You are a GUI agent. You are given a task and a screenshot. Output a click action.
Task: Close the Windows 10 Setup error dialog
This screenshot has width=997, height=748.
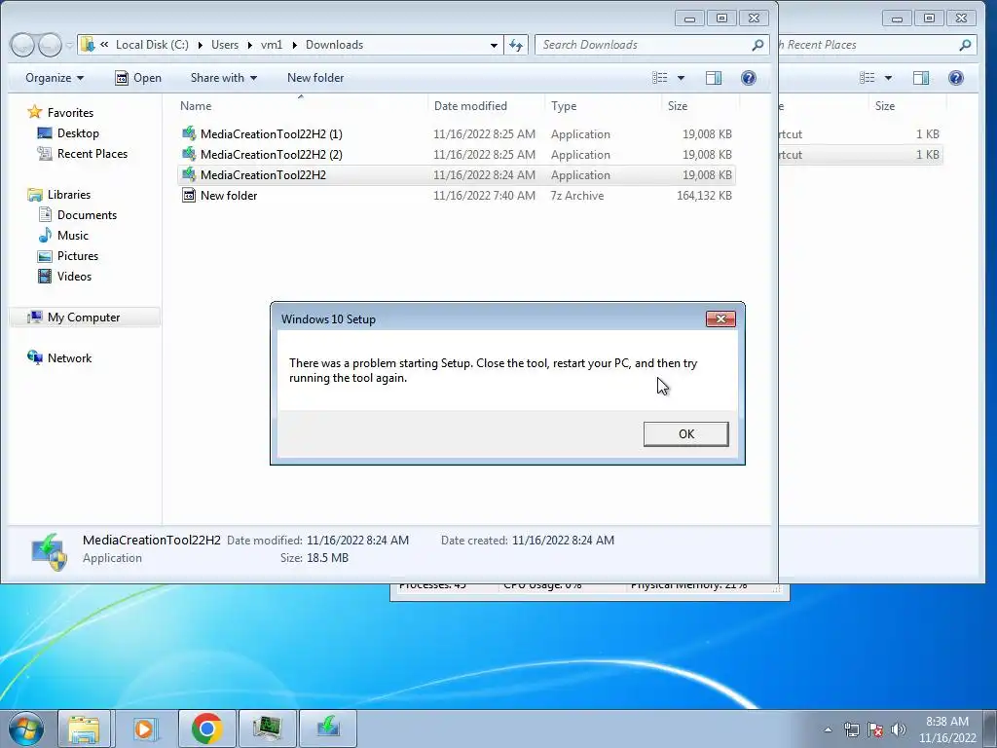tap(720, 318)
